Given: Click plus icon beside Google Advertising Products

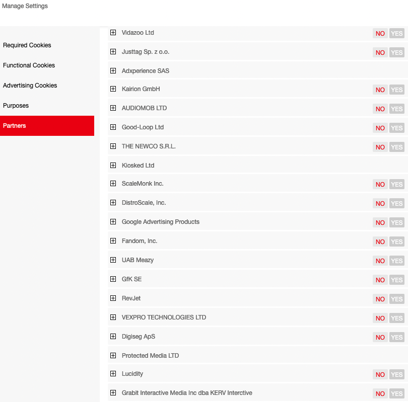Looking at the screenshot, I should tap(113, 222).
